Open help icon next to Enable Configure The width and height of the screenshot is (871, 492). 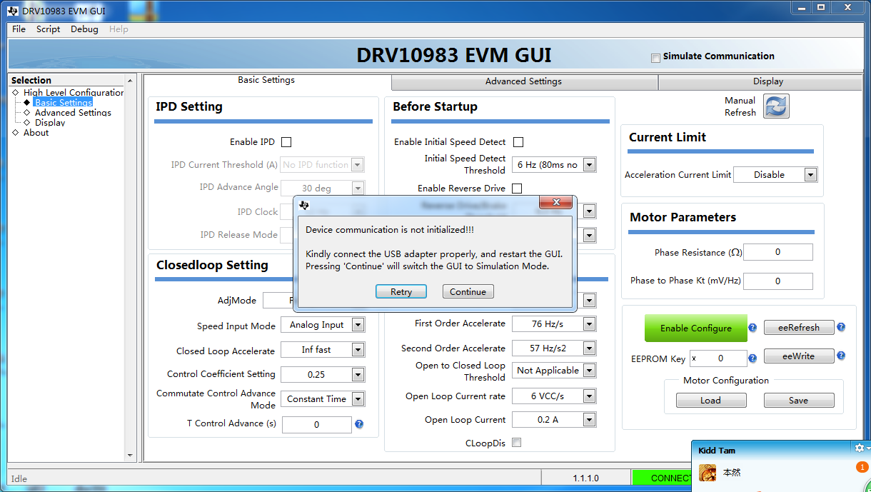[752, 328]
